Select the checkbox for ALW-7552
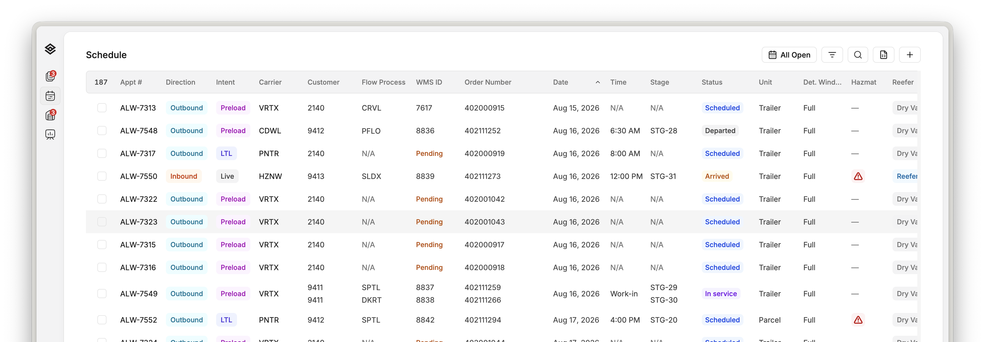This screenshot has width=985, height=342. (102, 320)
